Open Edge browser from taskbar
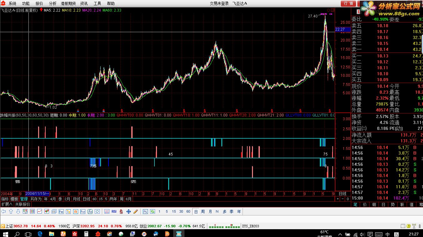 tap(40, 234)
